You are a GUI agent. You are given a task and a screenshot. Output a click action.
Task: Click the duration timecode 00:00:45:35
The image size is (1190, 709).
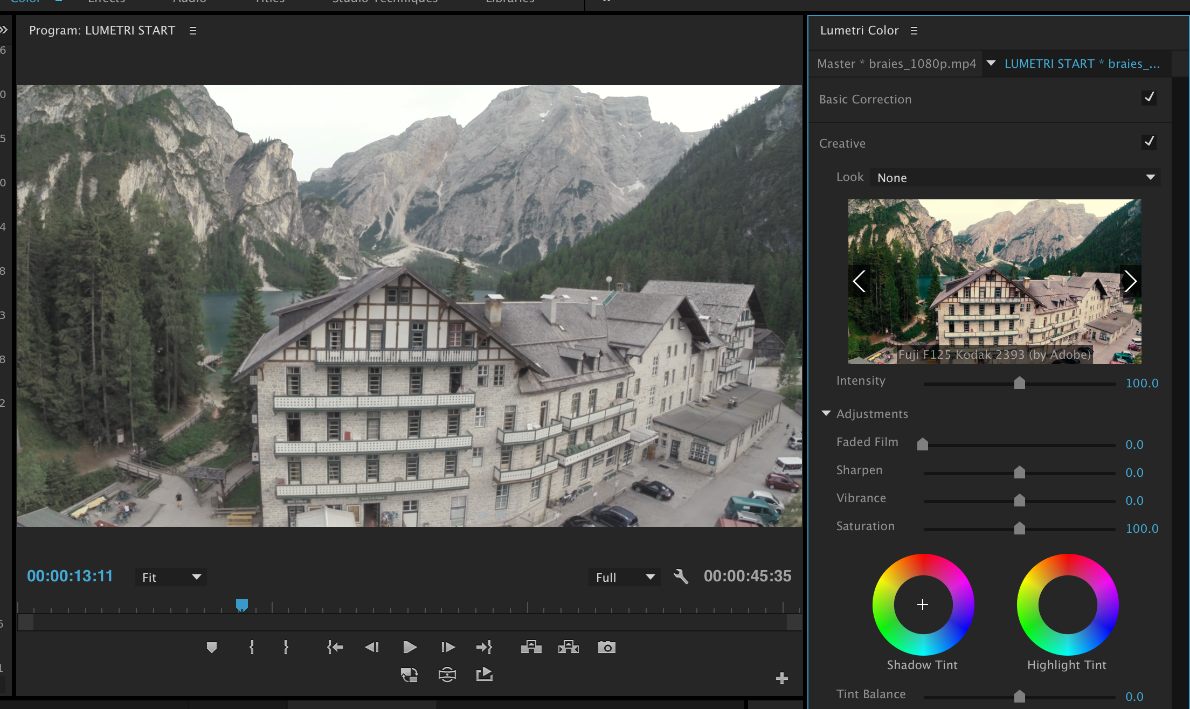(x=748, y=576)
